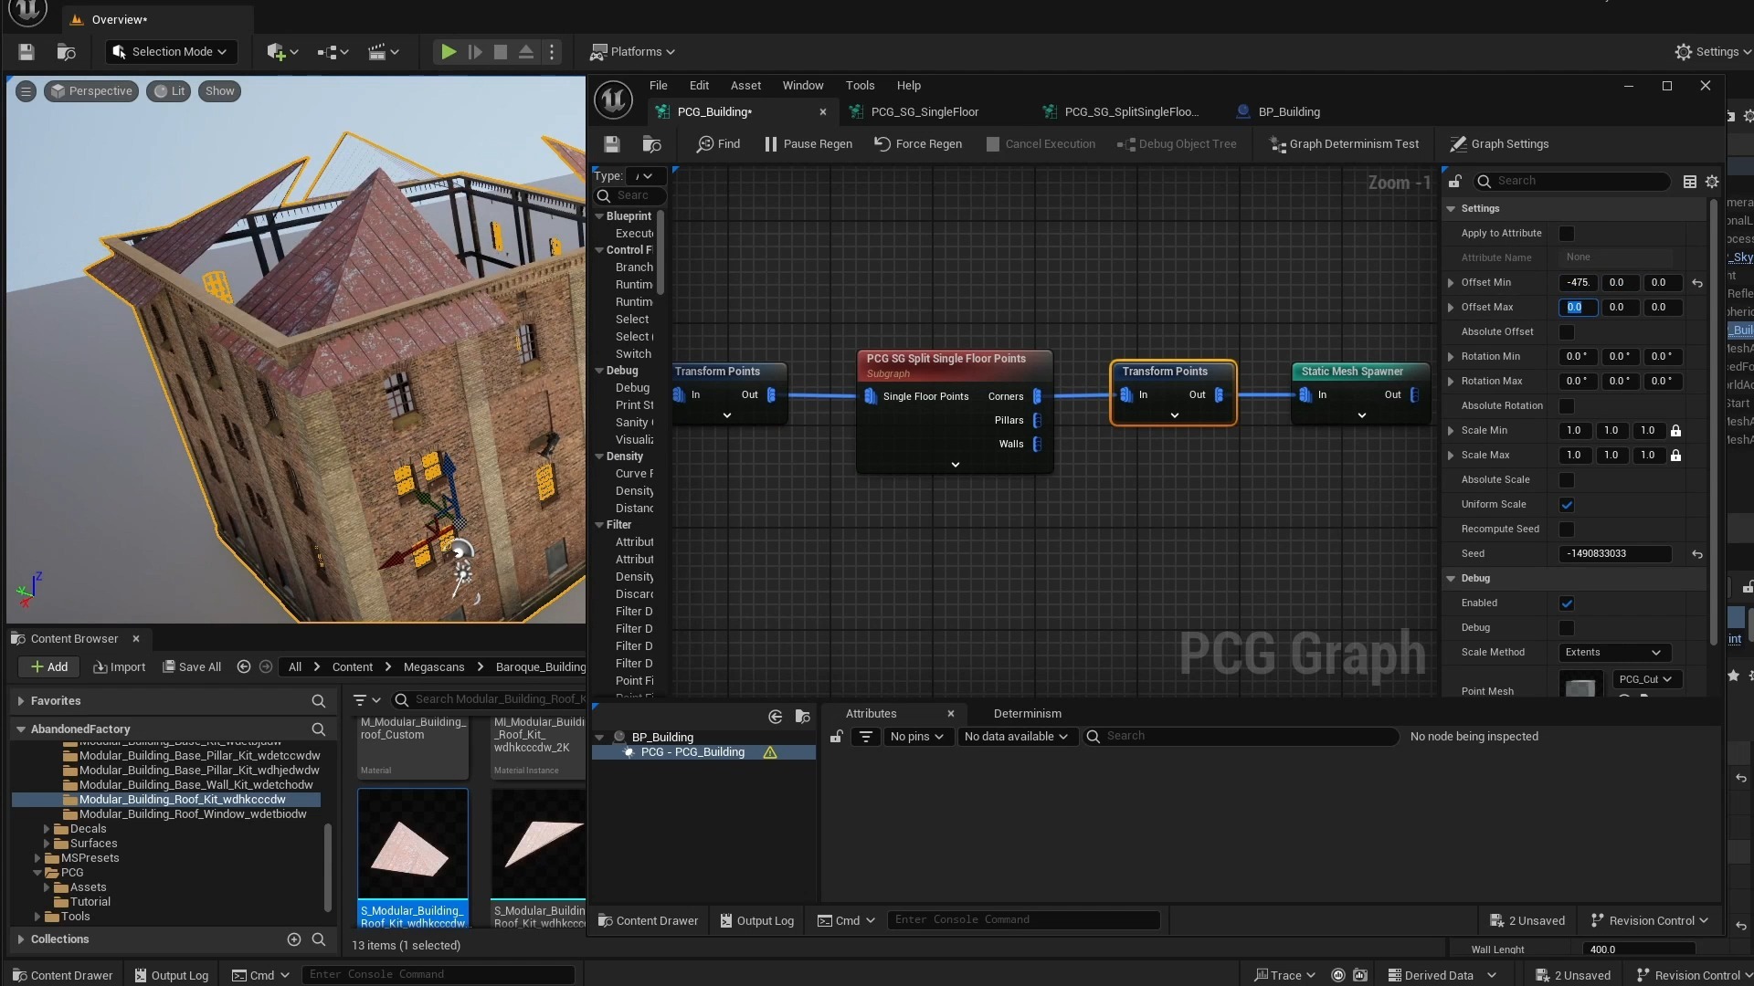Click the main editor Save icon

click(26, 52)
